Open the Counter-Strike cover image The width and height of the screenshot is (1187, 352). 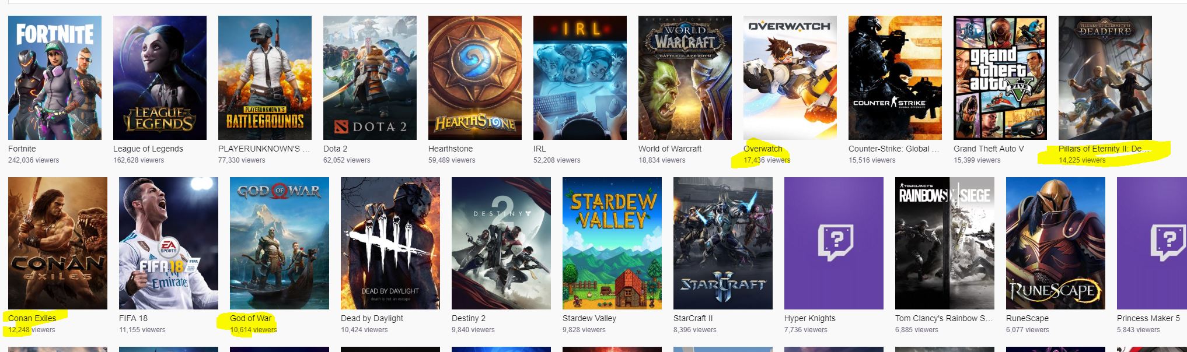point(895,78)
